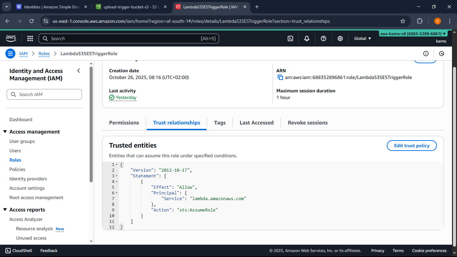
Task: Switch to the Permissions tab
Action: click(124, 123)
